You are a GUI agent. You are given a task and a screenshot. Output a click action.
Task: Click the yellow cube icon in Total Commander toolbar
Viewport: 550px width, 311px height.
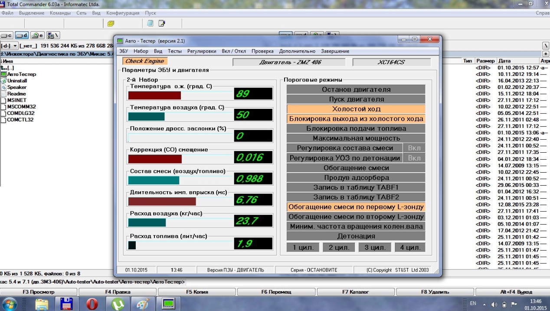click(x=111, y=23)
